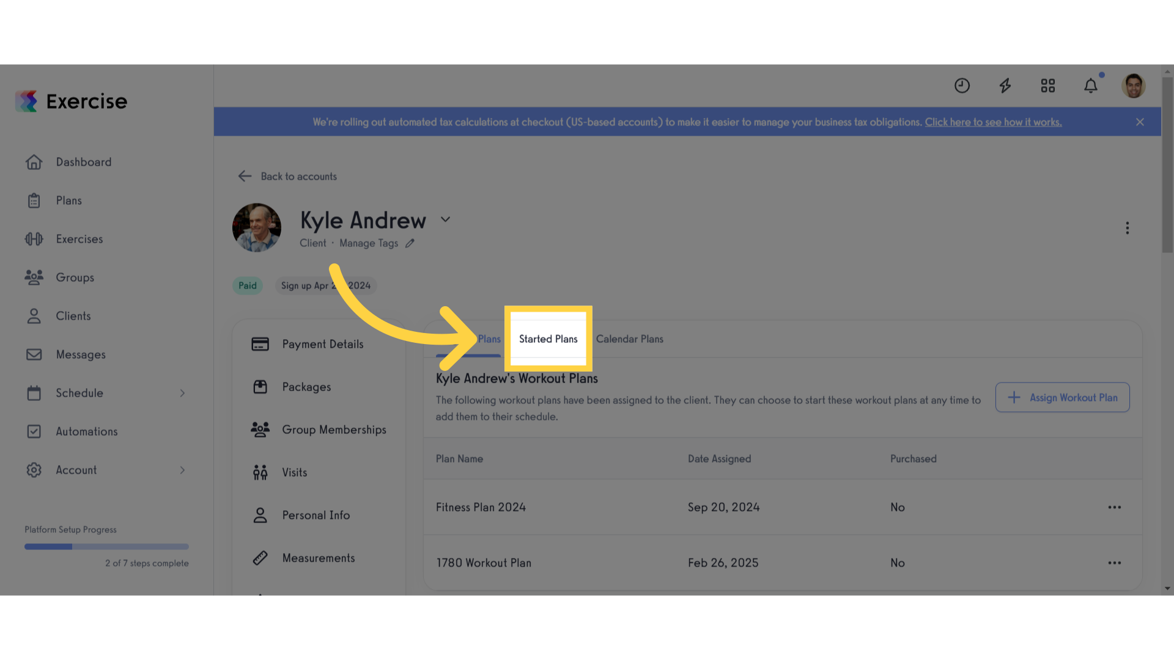Image resolution: width=1174 pixels, height=660 pixels.
Task: Open the apps grid icon
Action: click(1048, 86)
